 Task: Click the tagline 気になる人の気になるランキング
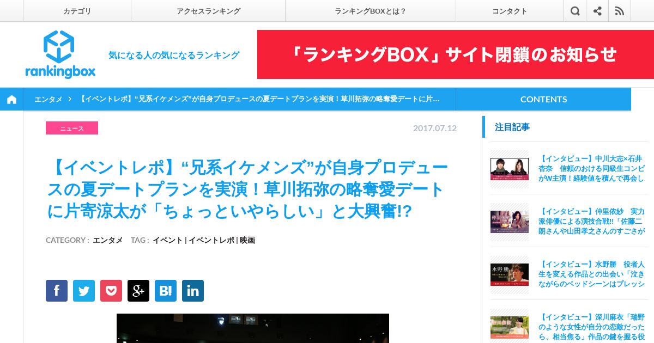coord(174,55)
